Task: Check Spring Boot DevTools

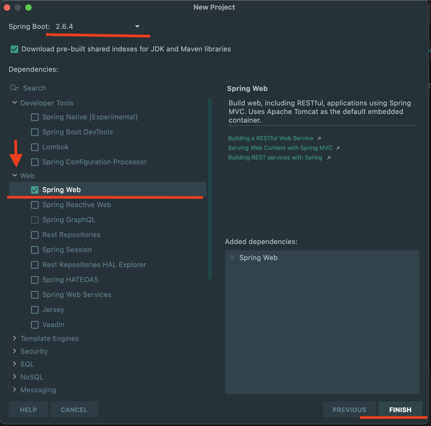Action: click(x=35, y=132)
